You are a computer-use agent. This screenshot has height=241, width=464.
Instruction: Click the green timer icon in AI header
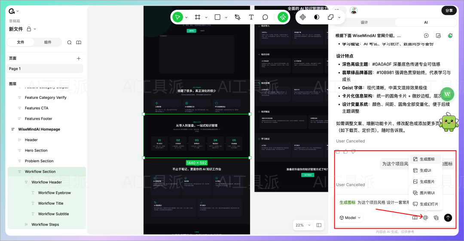[x=450, y=36]
